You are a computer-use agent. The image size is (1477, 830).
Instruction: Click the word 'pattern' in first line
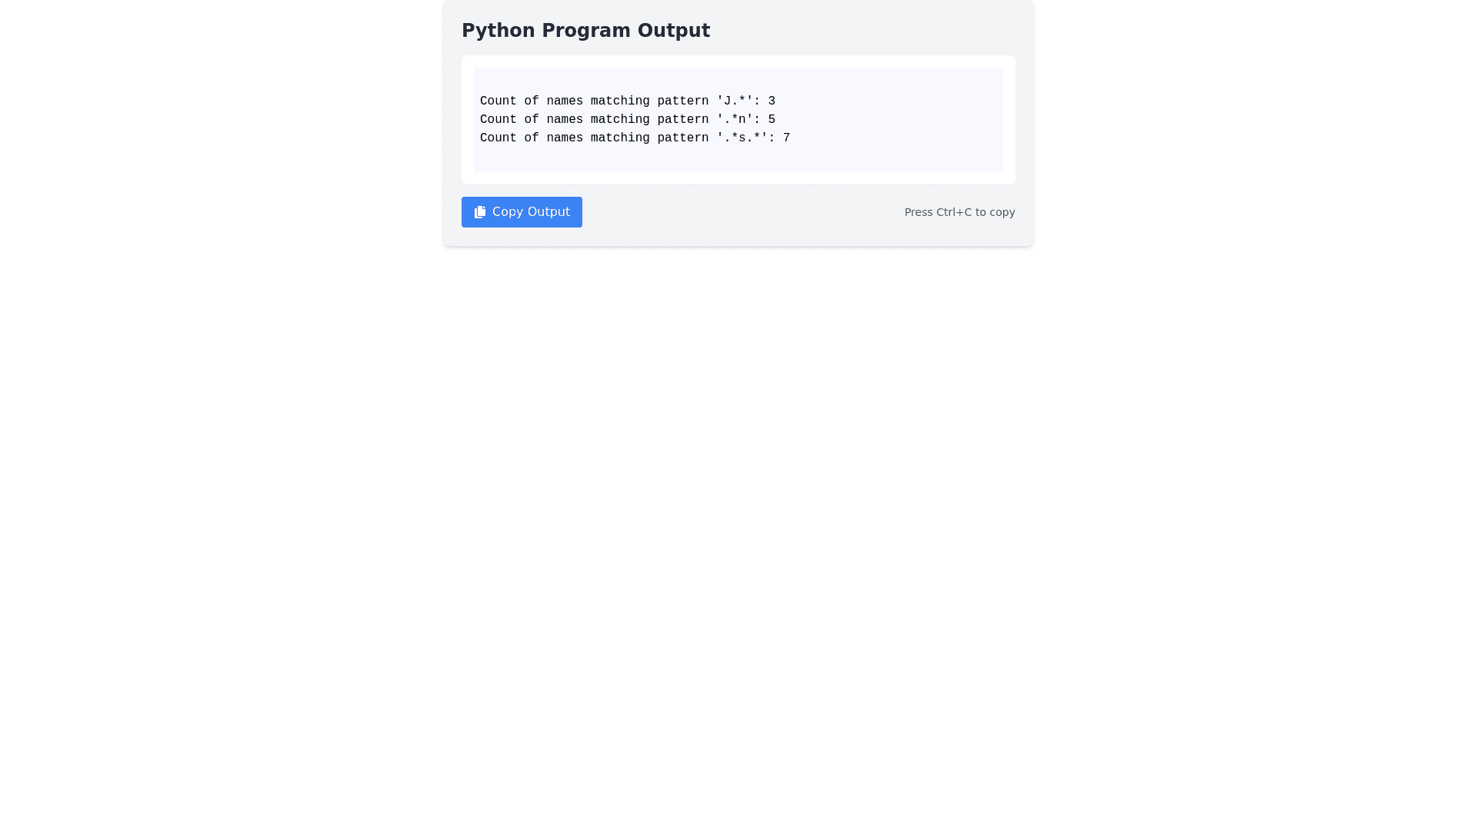[682, 101]
